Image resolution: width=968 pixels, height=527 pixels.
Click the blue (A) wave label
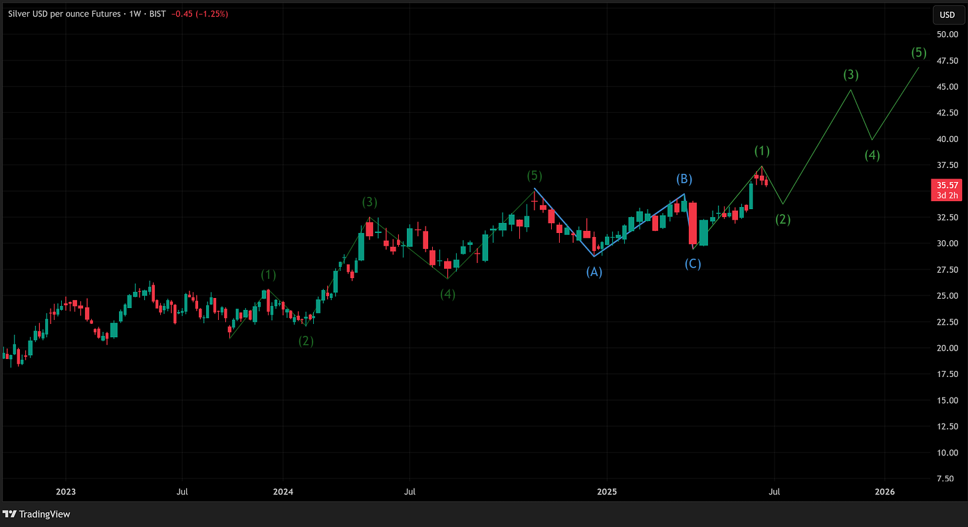pyautogui.click(x=594, y=271)
